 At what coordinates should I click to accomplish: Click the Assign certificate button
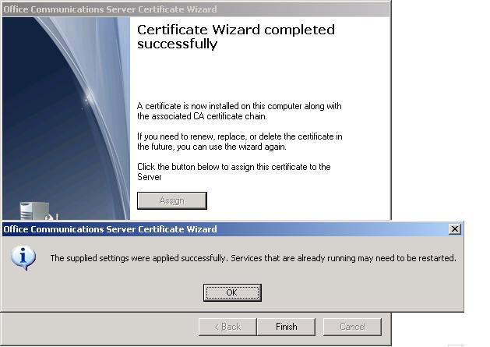pos(172,200)
